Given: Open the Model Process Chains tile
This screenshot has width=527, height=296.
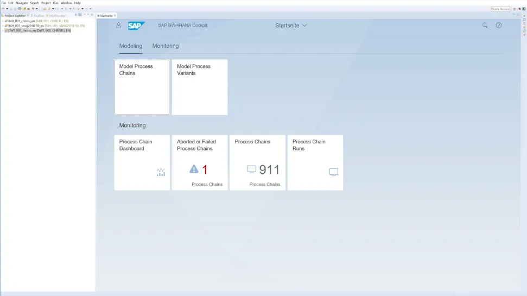Looking at the screenshot, I should point(142,87).
